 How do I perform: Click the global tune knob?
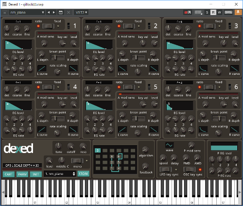tap(58, 146)
